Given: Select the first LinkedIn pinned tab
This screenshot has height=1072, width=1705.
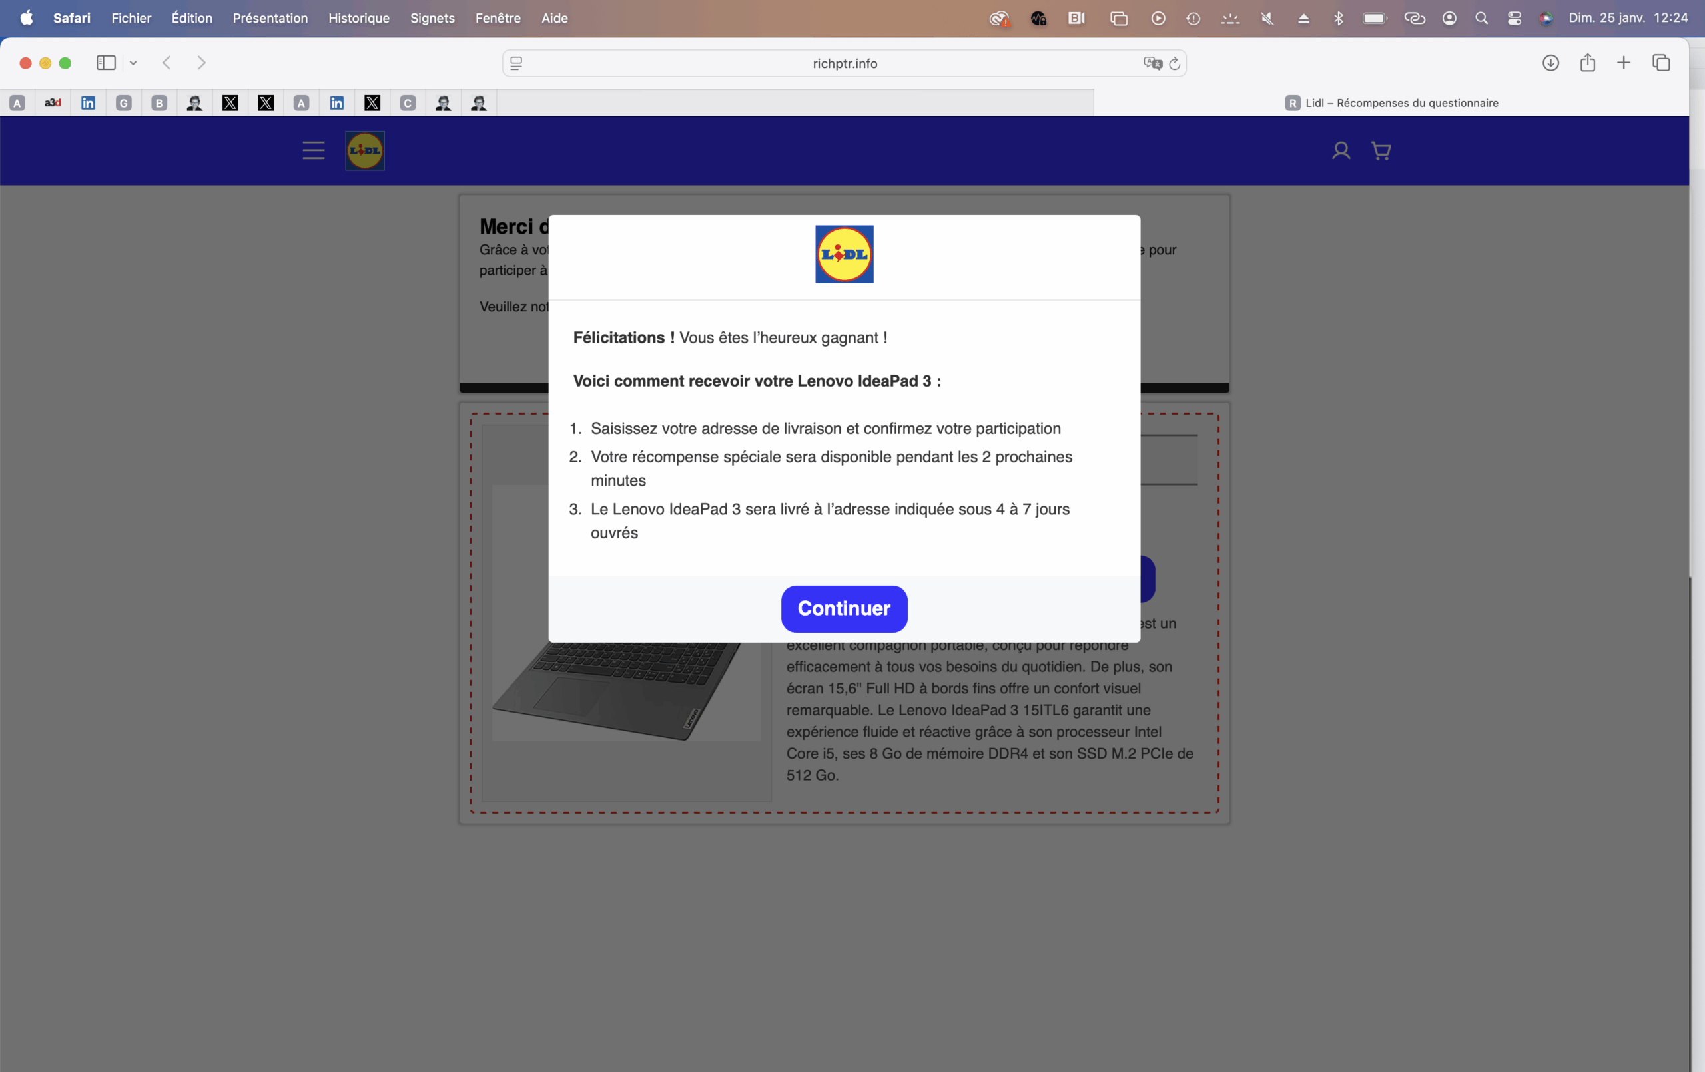Looking at the screenshot, I should point(89,103).
